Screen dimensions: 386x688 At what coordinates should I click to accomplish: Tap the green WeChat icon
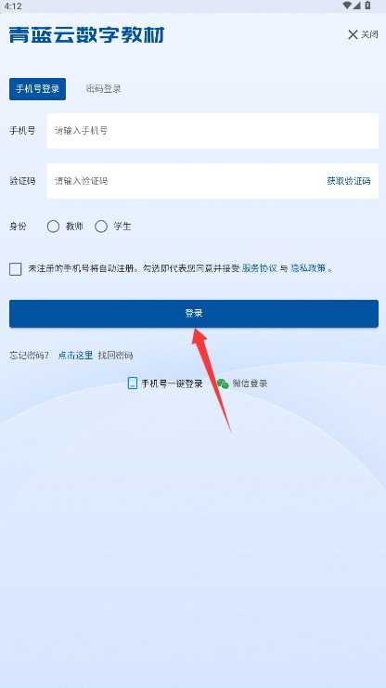223,383
